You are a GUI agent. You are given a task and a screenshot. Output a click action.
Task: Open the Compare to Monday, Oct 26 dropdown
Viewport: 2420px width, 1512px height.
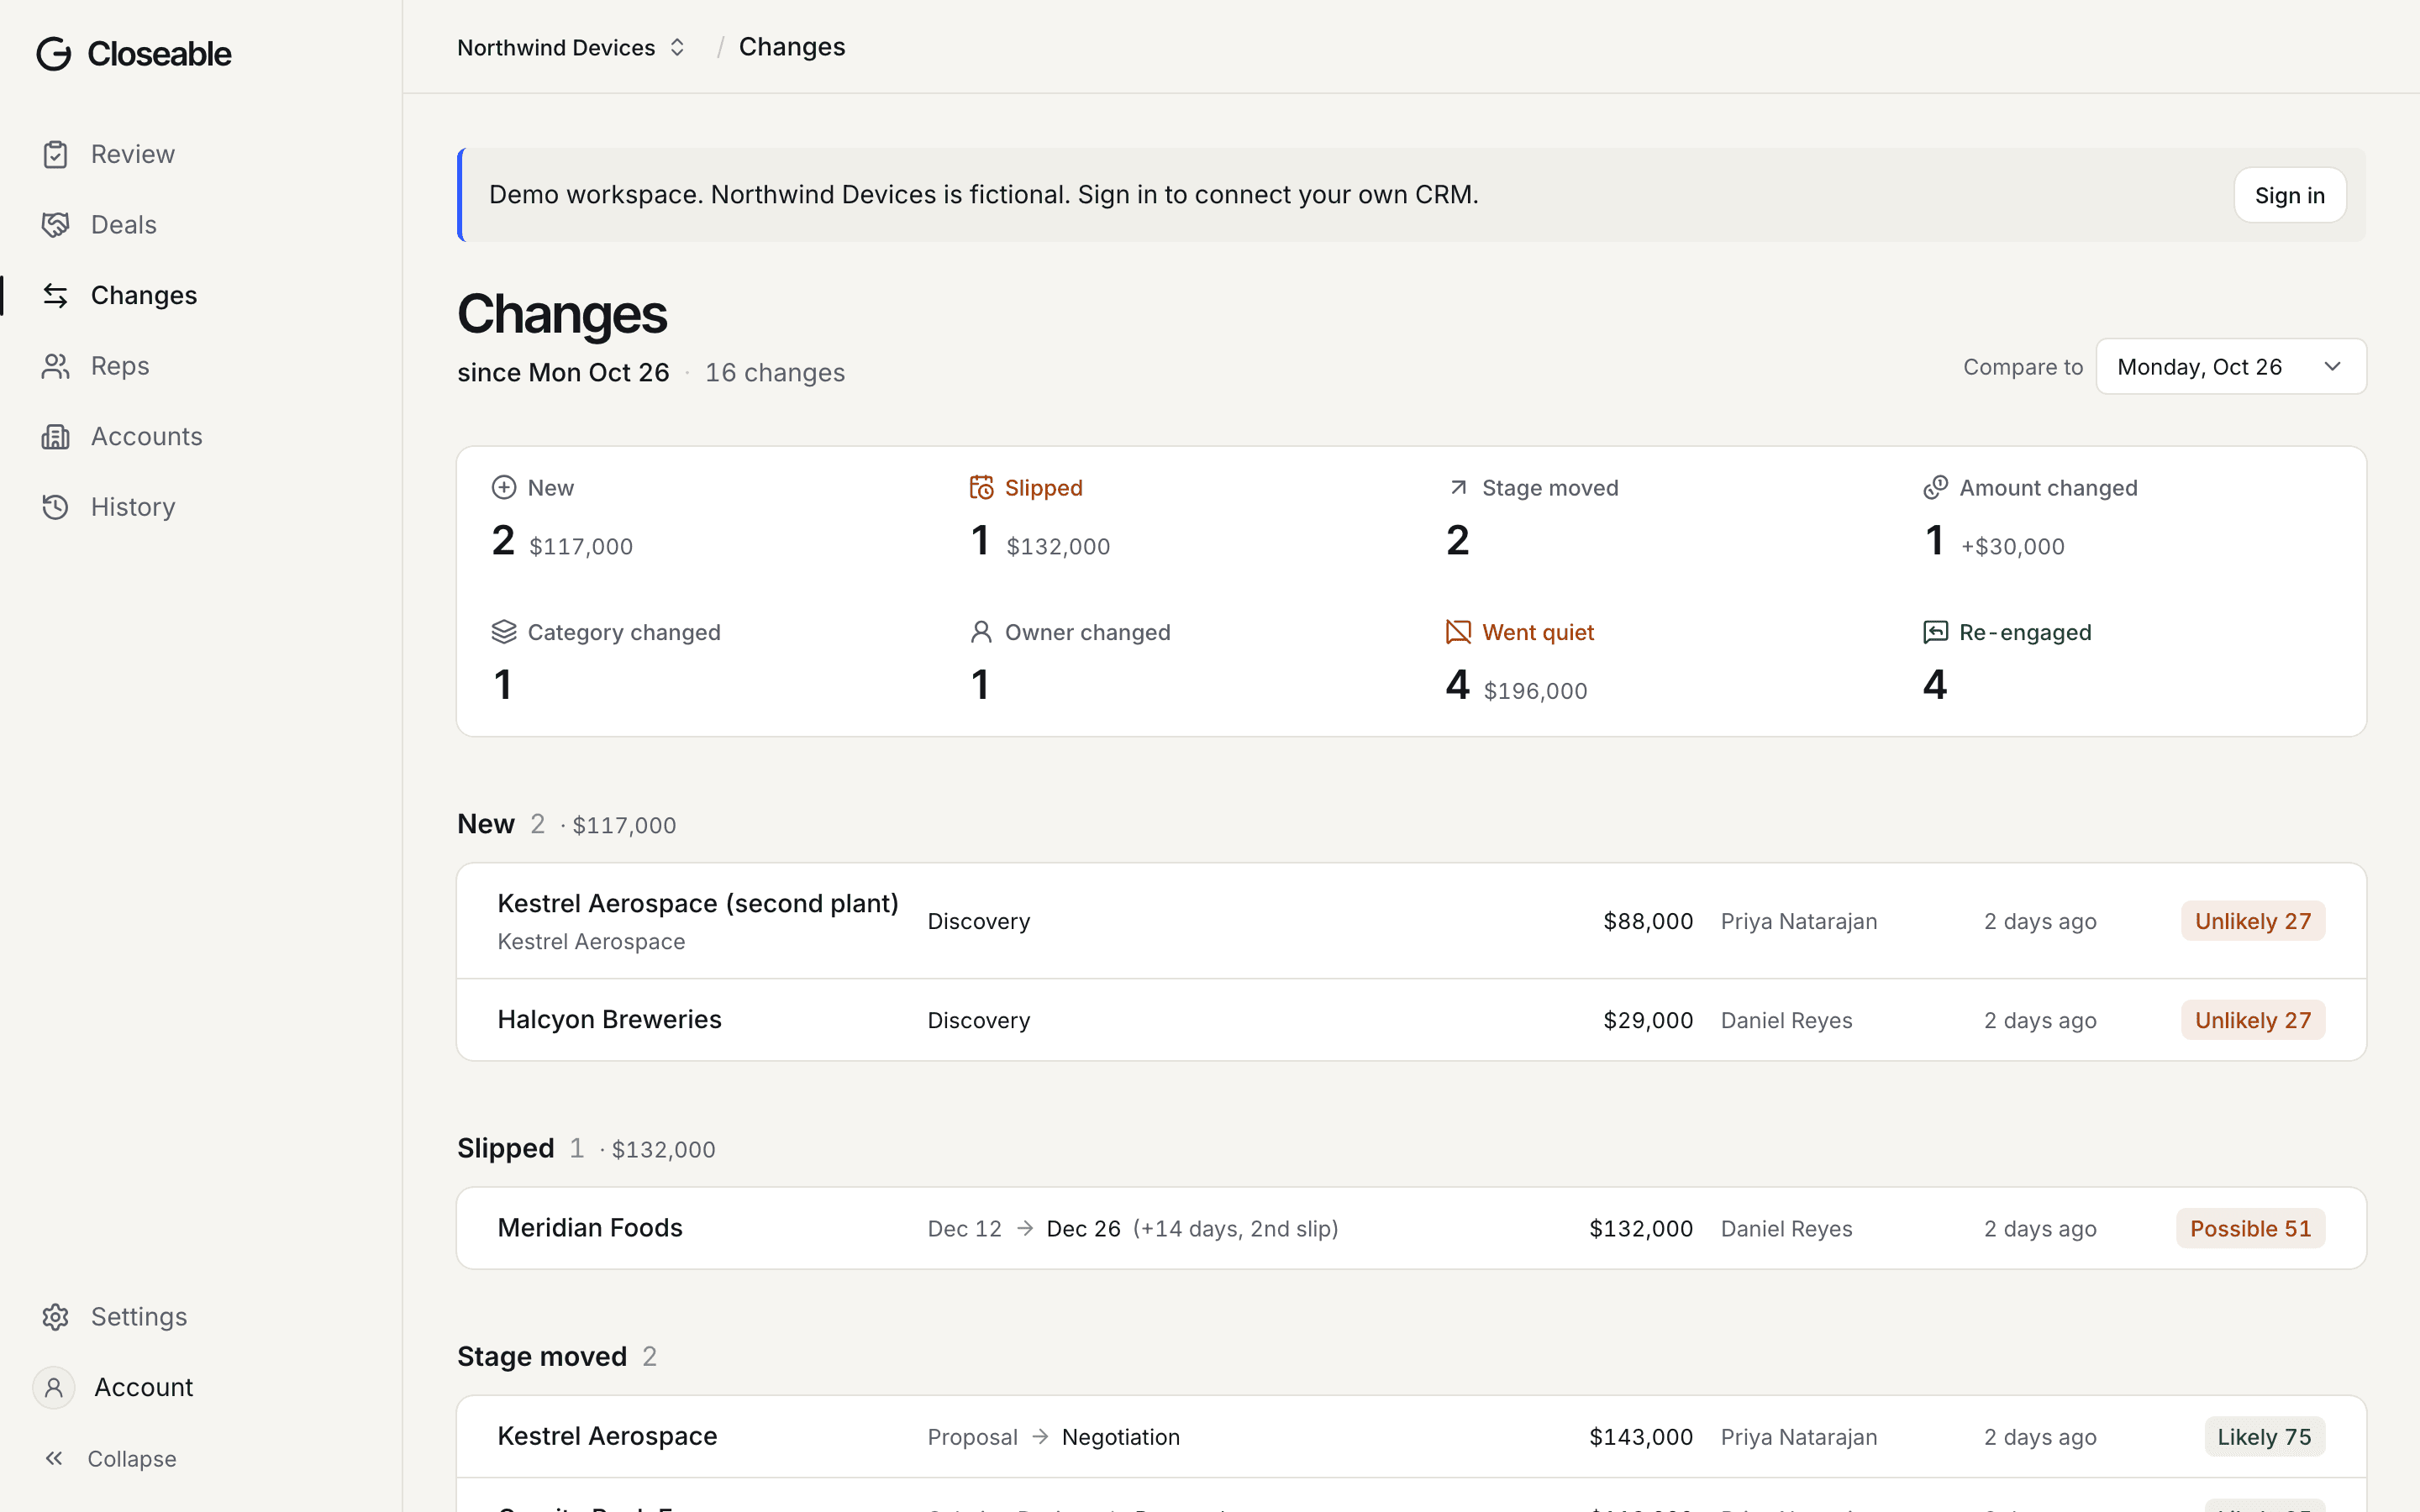[x=2231, y=366]
